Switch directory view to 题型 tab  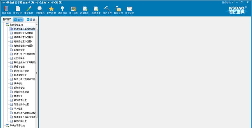coord(31,20)
